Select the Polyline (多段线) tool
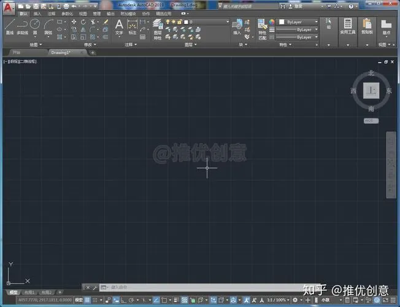This screenshot has height=307, width=400. tap(23, 26)
